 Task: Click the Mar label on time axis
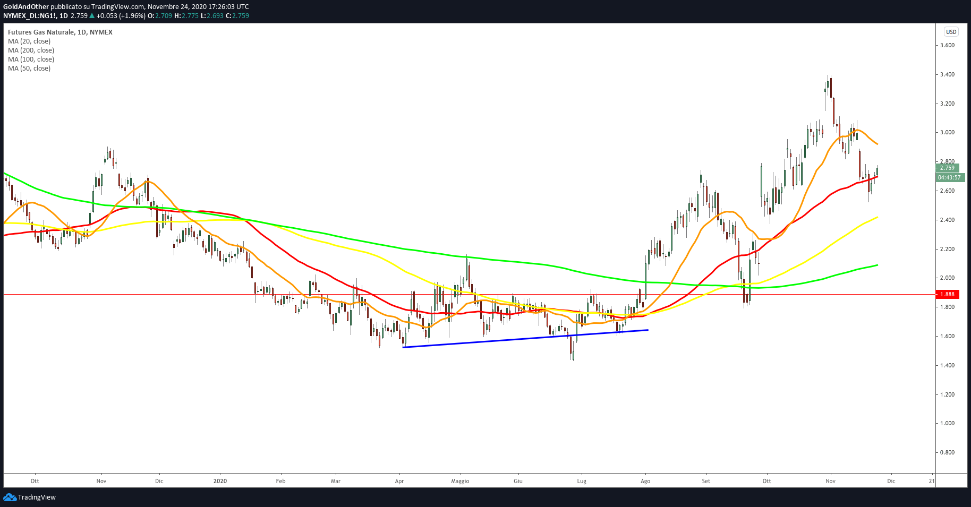coord(336,482)
